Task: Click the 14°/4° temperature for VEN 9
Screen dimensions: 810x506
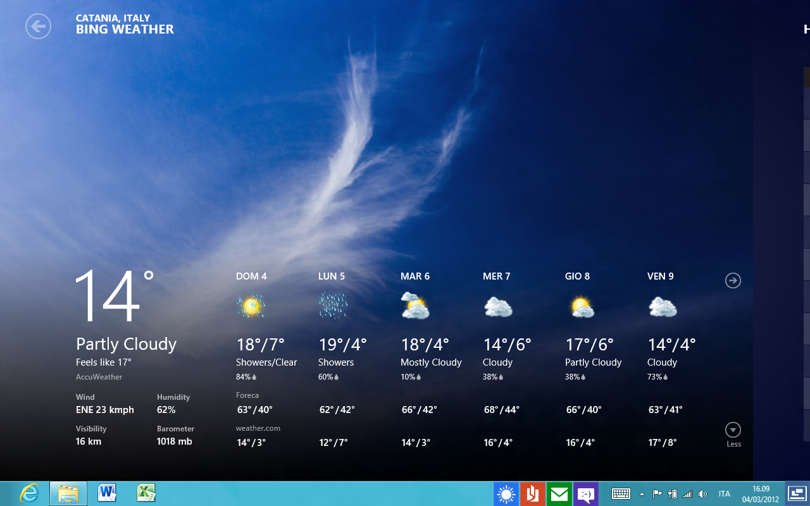Action: (672, 345)
